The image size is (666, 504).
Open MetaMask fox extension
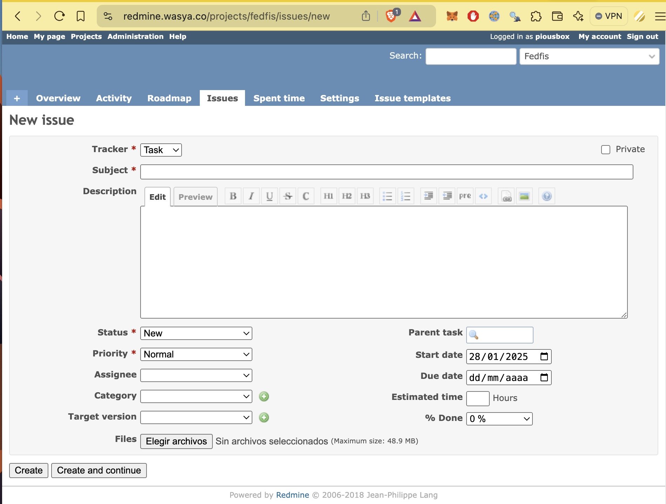click(x=452, y=16)
